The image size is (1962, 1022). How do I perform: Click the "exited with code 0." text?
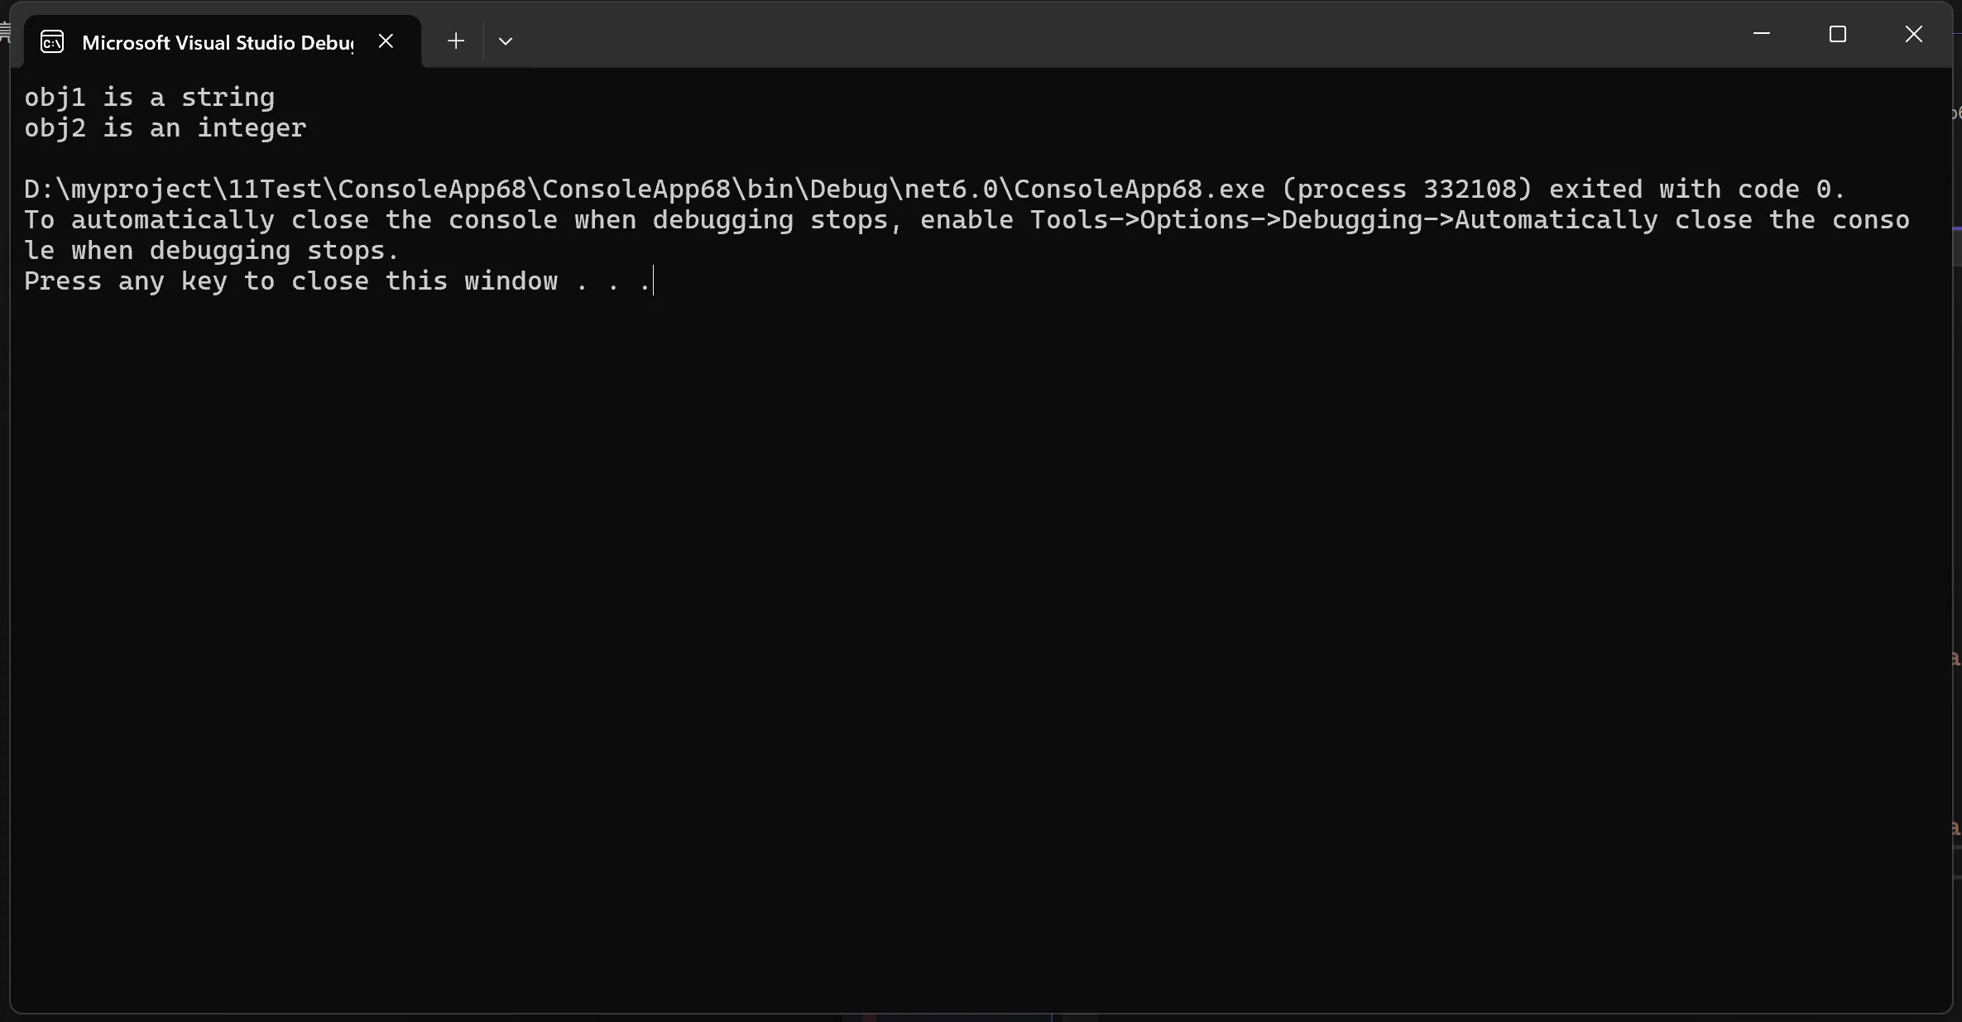(x=1696, y=190)
